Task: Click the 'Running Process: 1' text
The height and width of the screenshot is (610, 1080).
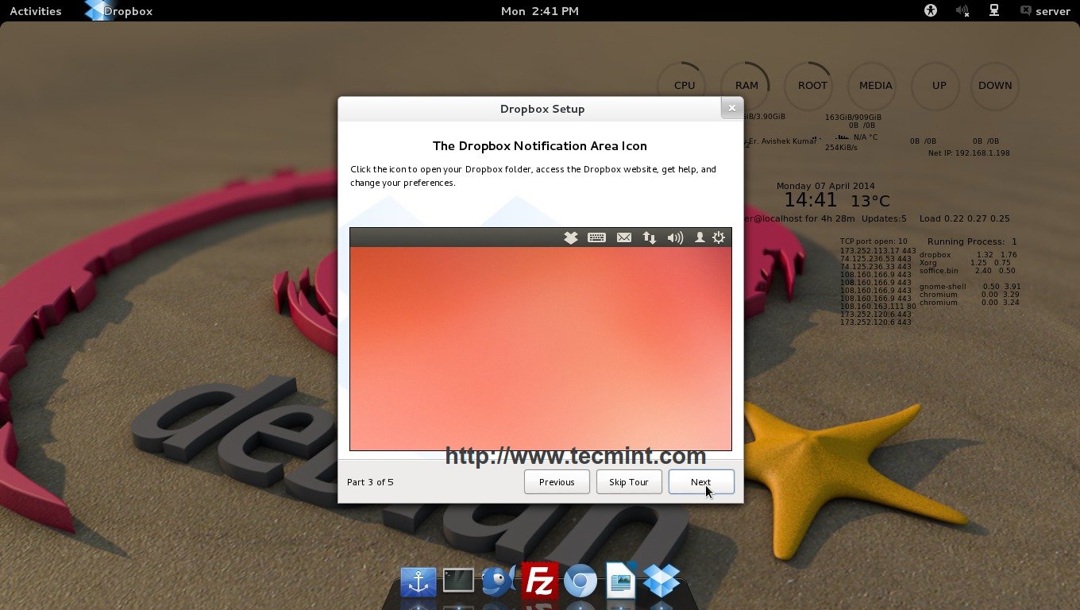Action: (972, 241)
